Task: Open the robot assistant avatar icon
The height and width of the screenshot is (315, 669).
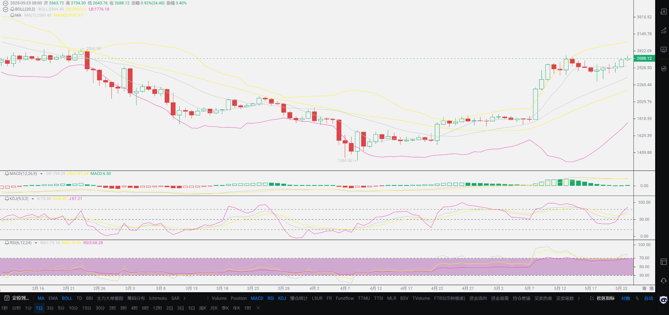Action: pyautogui.click(x=664, y=300)
